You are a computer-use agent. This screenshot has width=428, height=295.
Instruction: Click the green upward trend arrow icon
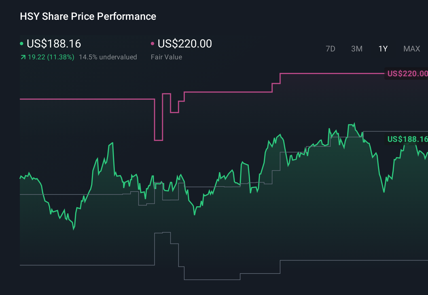pyautogui.click(x=23, y=57)
